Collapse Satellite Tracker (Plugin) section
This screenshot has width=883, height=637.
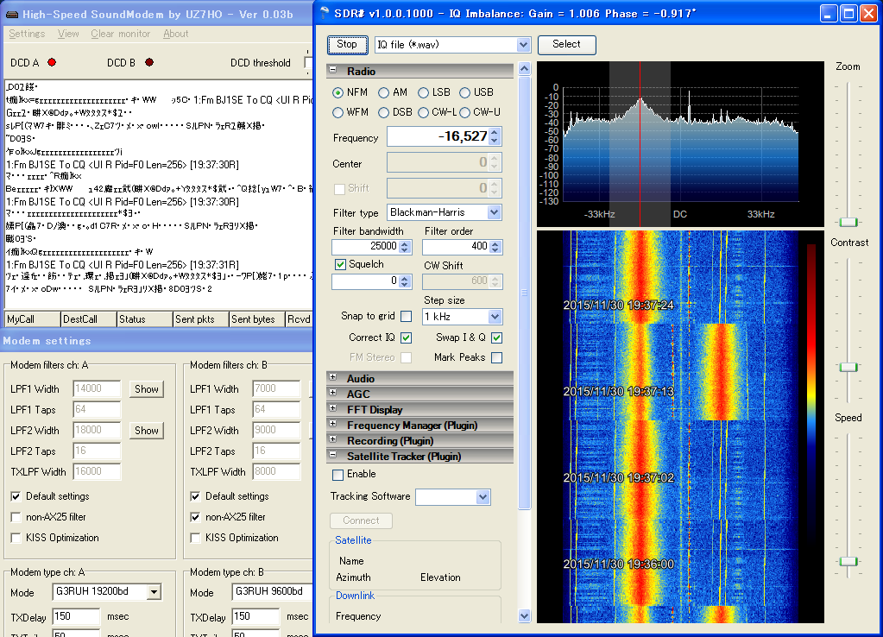333,455
